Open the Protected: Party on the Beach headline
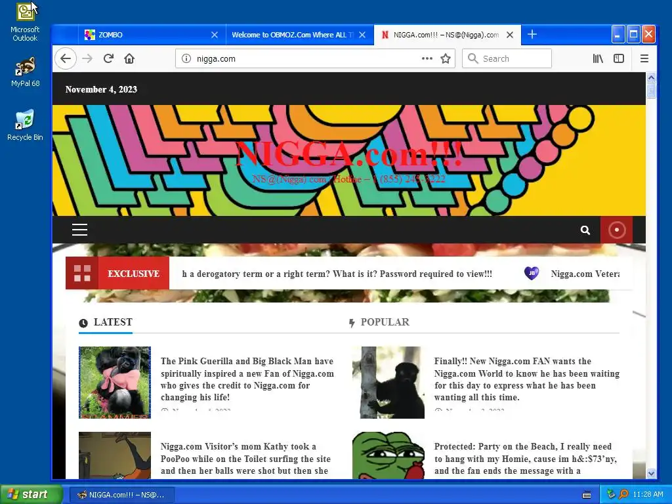Viewport: 672px width, 504px height. [526, 459]
